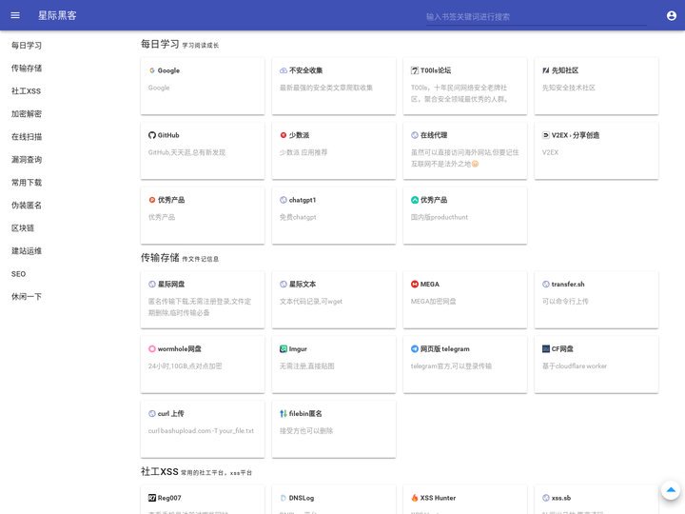Click the Imgur green icon
This screenshot has height=514, width=685.
(x=284, y=348)
